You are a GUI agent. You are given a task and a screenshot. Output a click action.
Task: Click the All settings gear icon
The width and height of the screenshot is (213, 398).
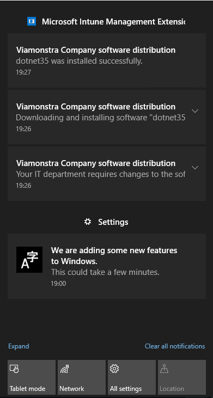114,369
